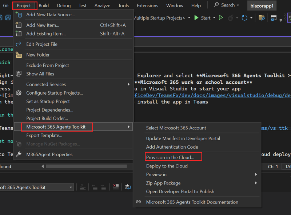Image resolution: width=291 pixels, height=215 pixels.
Task: Open the Test menu
Action: pos(83,6)
